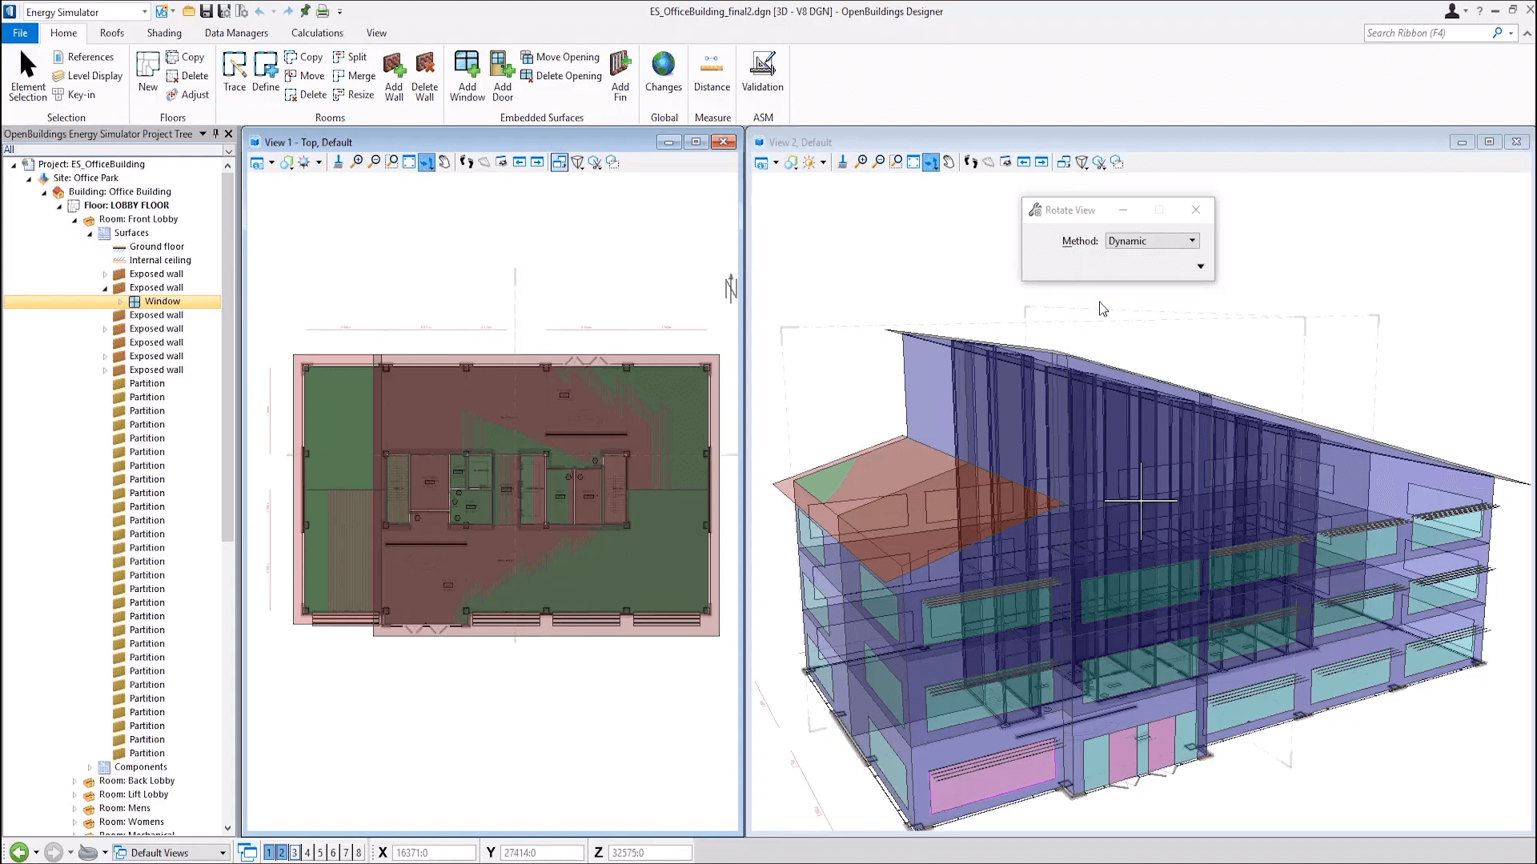The height and width of the screenshot is (864, 1537).
Task: Select Zoom In on View 1 toolbar
Action: coord(356,162)
